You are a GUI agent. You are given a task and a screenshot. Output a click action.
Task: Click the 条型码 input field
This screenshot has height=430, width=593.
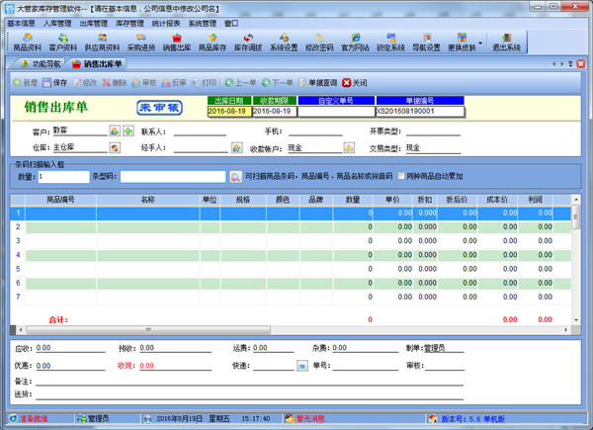tap(173, 177)
